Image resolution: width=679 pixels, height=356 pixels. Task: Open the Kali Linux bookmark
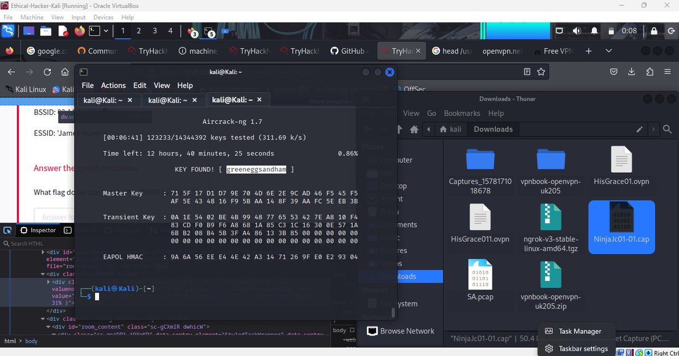pos(25,89)
